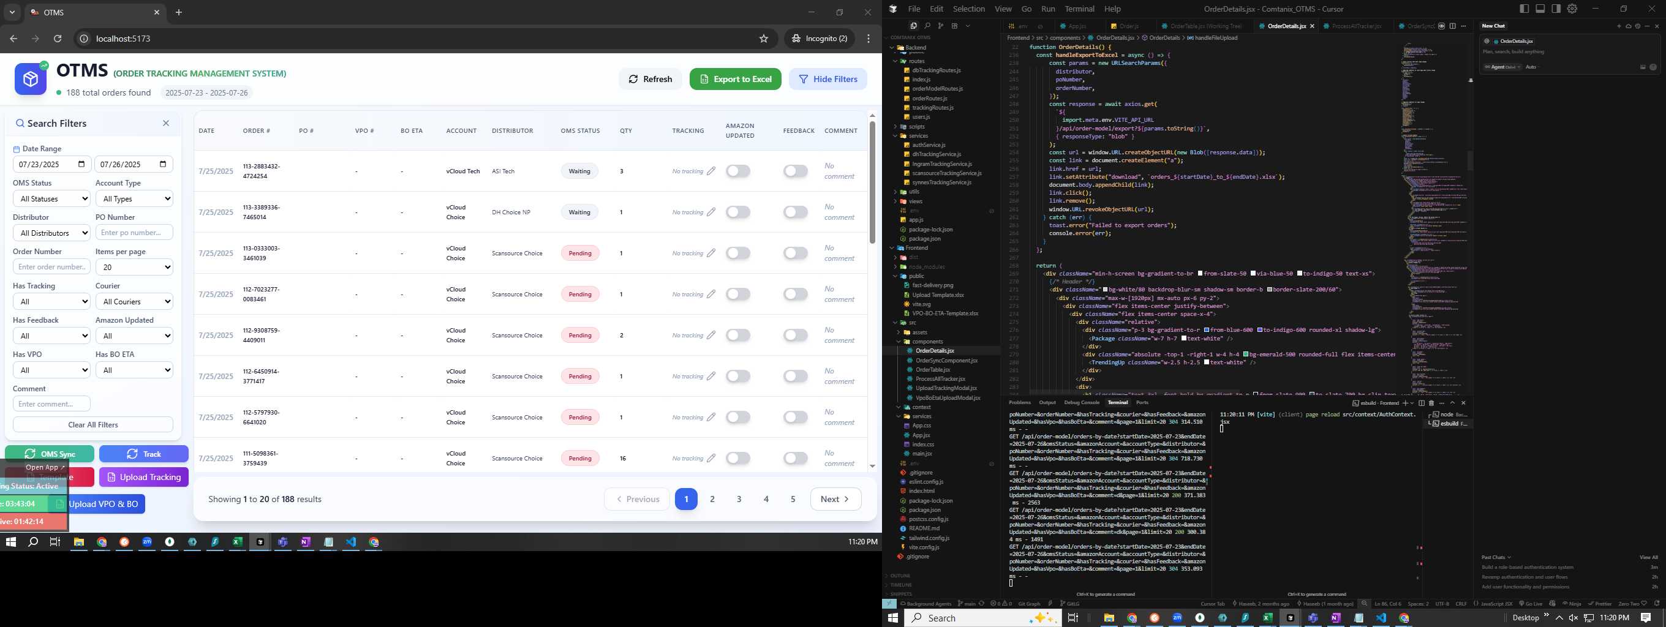
Task: Click the PO Number input field
Action: [134, 233]
